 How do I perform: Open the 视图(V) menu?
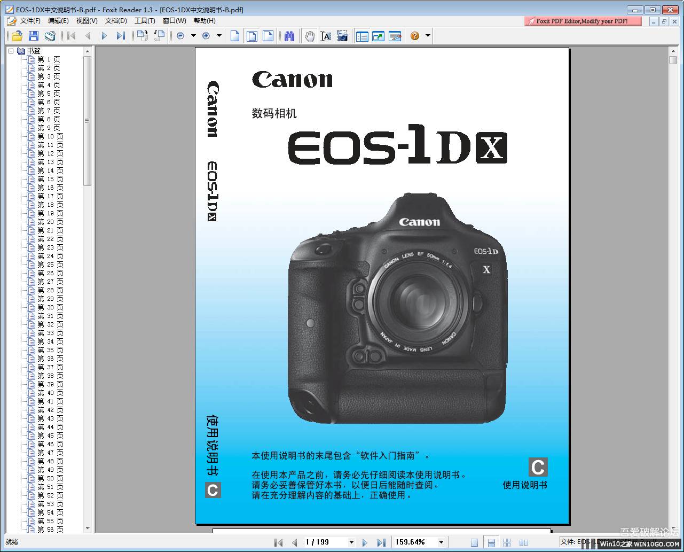(87, 21)
